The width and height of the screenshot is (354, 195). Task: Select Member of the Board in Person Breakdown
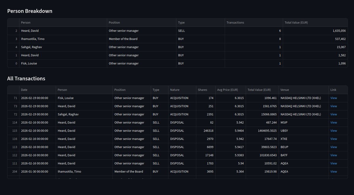(142, 39)
